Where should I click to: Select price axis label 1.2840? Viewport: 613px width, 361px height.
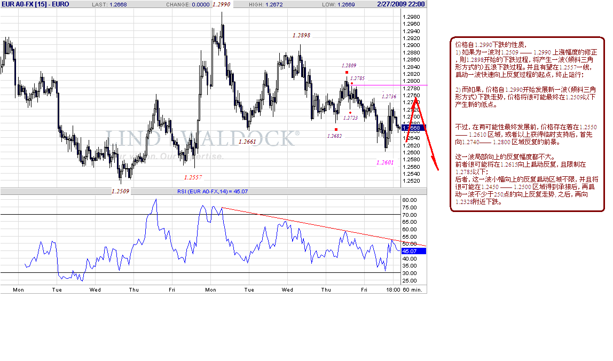[411, 67]
